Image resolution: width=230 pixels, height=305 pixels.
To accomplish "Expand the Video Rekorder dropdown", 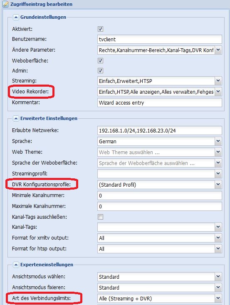I will pos(218,92).
